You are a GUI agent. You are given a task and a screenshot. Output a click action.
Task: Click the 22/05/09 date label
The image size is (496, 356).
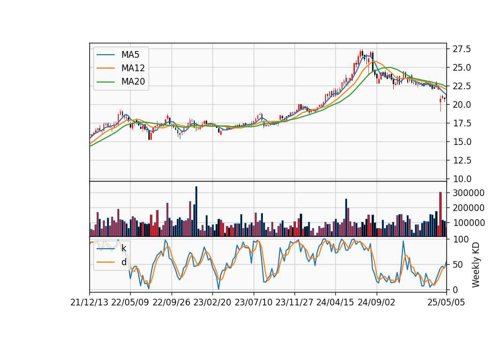(x=130, y=302)
